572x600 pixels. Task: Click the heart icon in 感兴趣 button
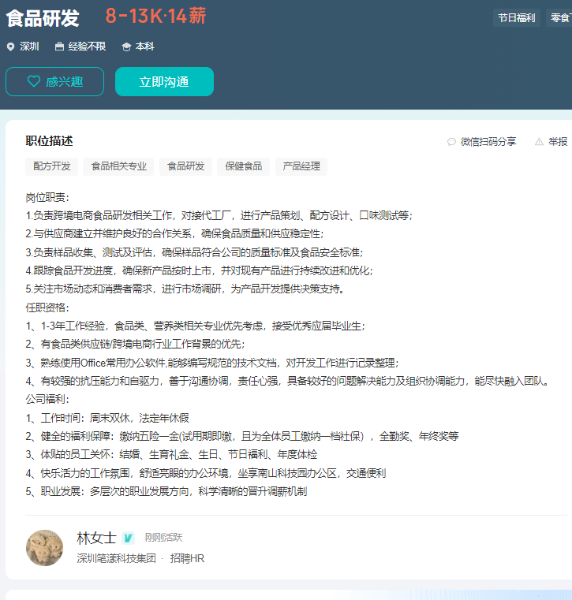(x=34, y=81)
